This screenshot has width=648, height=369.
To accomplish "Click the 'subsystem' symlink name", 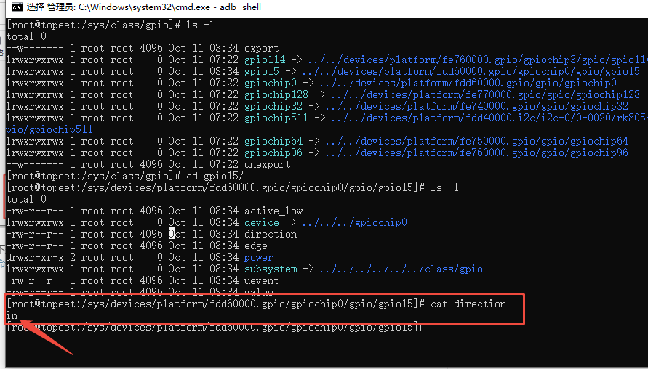I will tap(271, 269).
